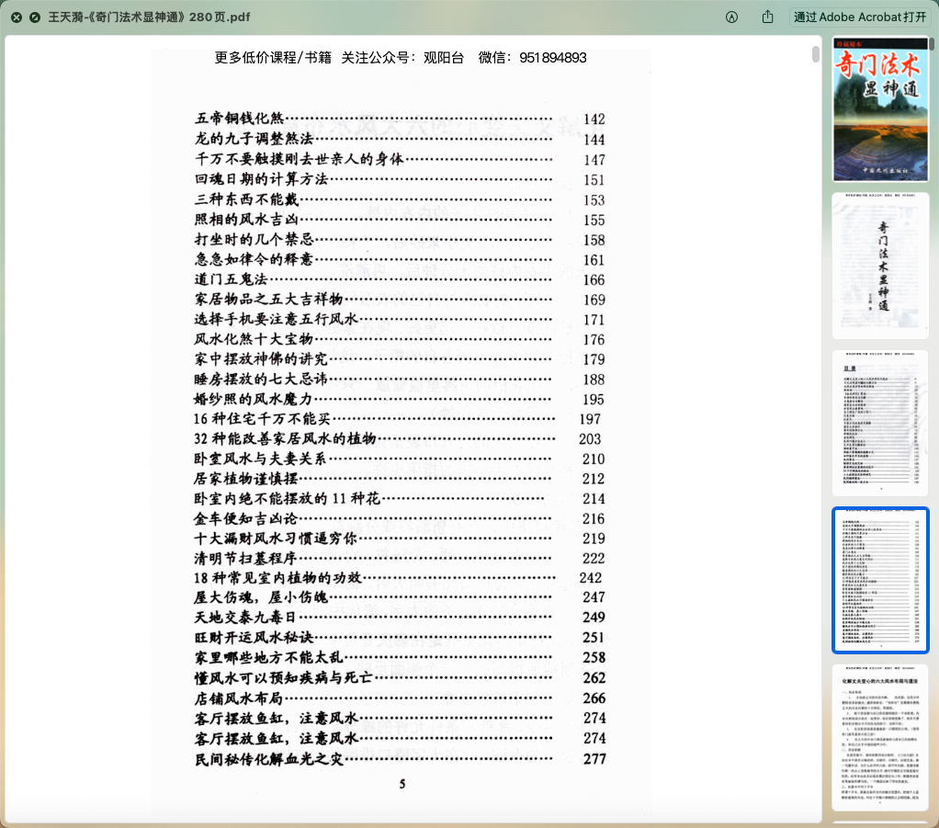Open the Share menu icon
This screenshot has width=939, height=828.
pos(767,17)
